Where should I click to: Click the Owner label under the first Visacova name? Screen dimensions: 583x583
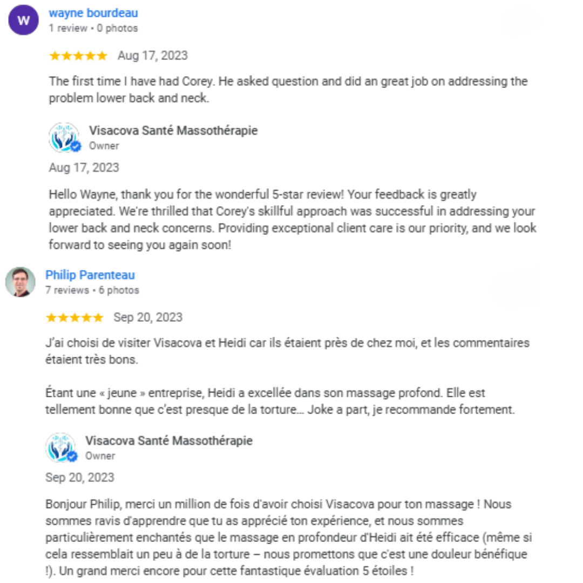click(x=104, y=146)
